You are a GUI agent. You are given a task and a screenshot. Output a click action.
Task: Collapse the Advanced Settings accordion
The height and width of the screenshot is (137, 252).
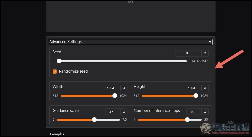tap(130, 42)
